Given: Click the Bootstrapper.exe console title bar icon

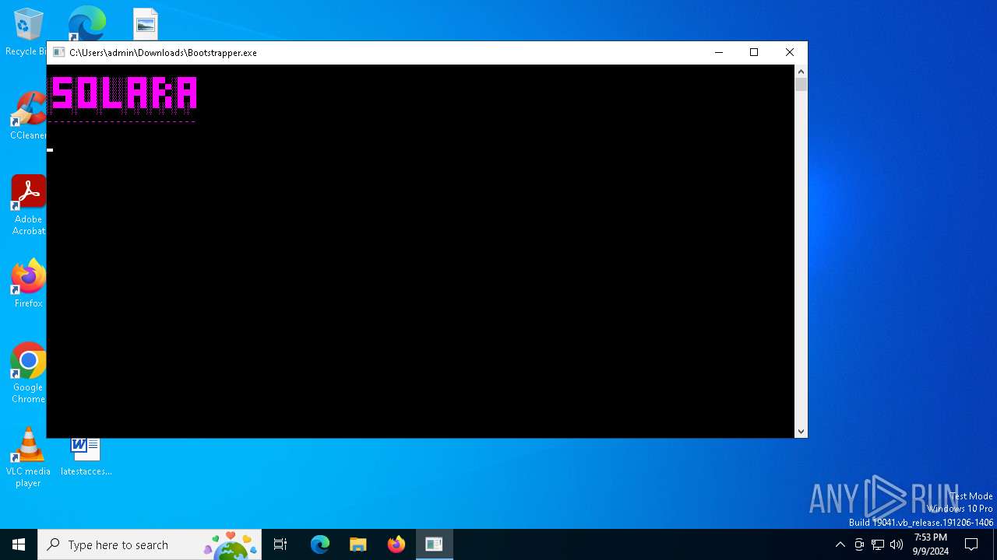Looking at the screenshot, I should pyautogui.click(x=59, y=52).
